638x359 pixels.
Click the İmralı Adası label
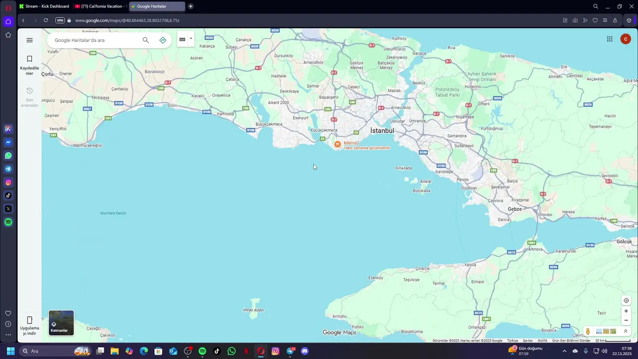coord(253,310)
